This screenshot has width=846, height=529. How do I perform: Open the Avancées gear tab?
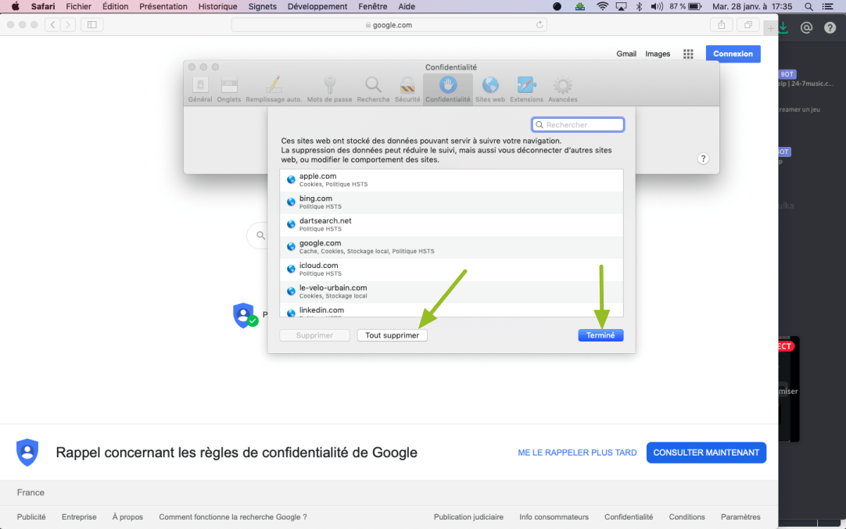(563, 90)
